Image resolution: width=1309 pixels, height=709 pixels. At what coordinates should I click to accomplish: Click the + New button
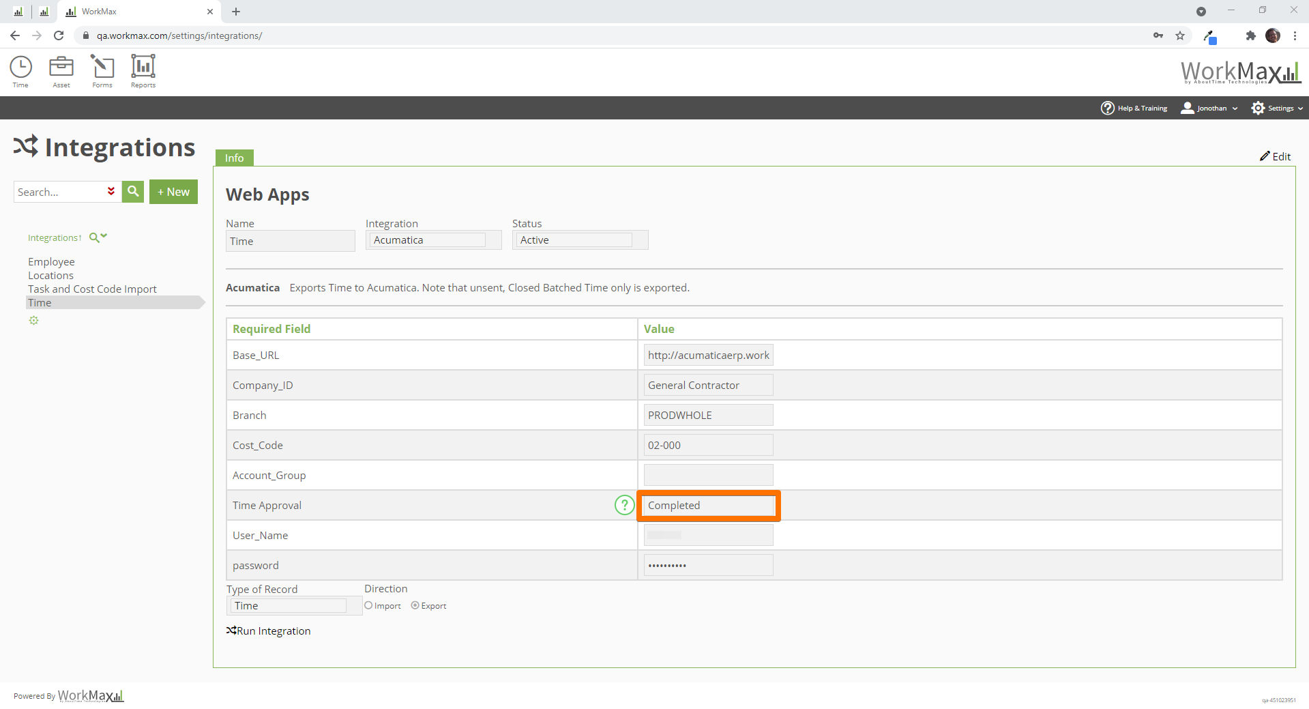(173, 192)
